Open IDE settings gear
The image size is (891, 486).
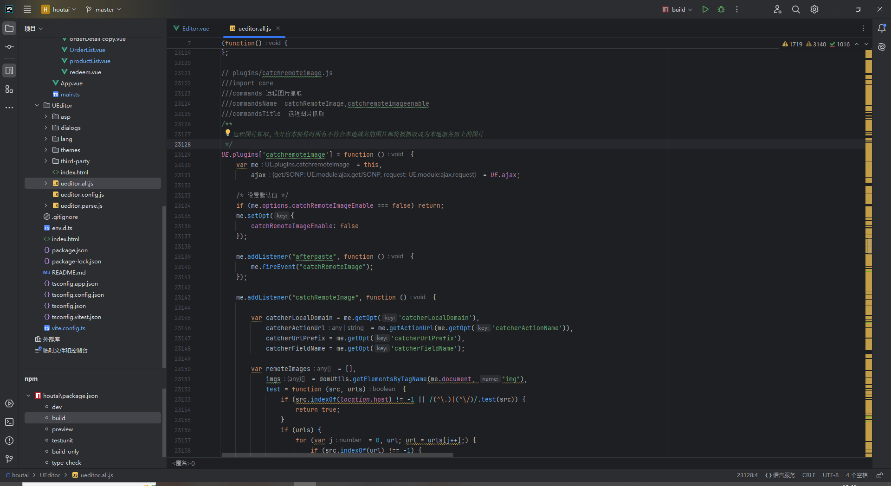tap(814, 9)
